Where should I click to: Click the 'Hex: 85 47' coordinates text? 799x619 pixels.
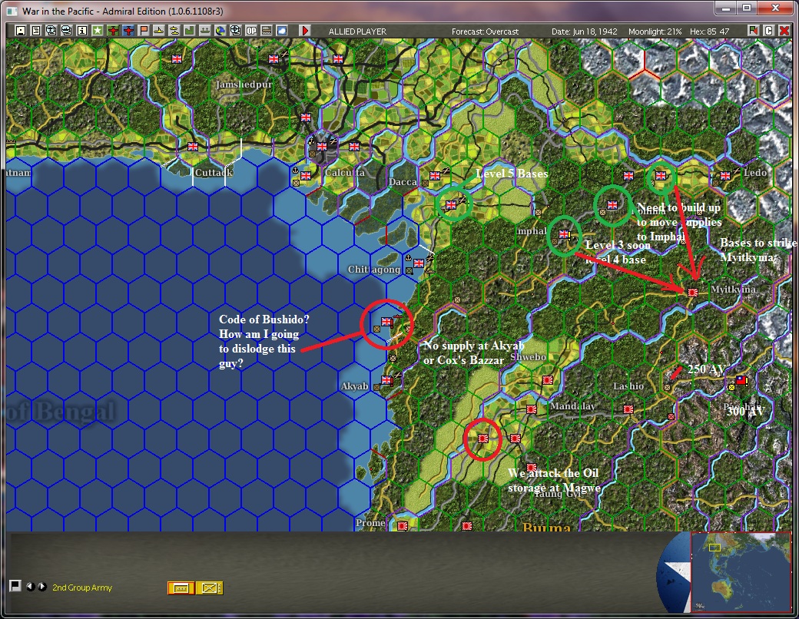[709, 31]
